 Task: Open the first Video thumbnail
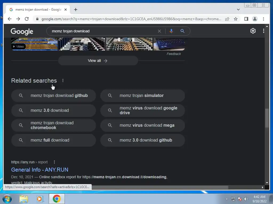pos(34,44)
